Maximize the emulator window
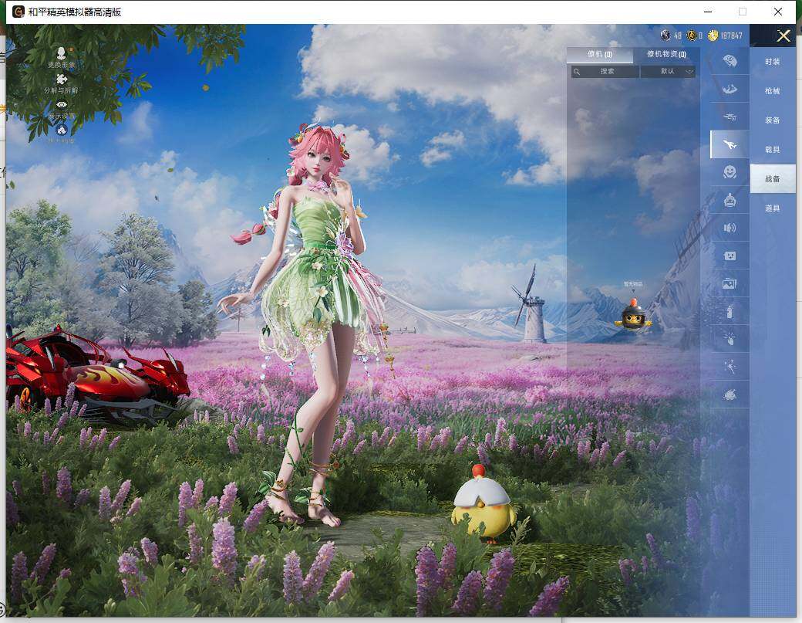Screen dimensions: 802x623 pyautogui.click(x=743, y=12)
